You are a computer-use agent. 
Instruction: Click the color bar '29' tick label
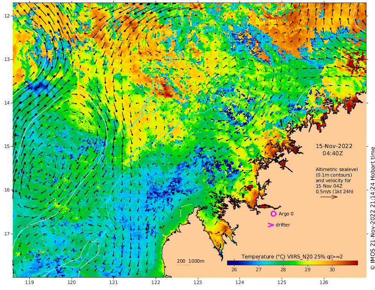click(308, 270)
